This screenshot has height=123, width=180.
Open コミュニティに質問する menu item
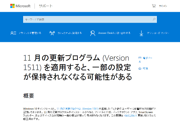pyautogui.click(x=69, y=33)
